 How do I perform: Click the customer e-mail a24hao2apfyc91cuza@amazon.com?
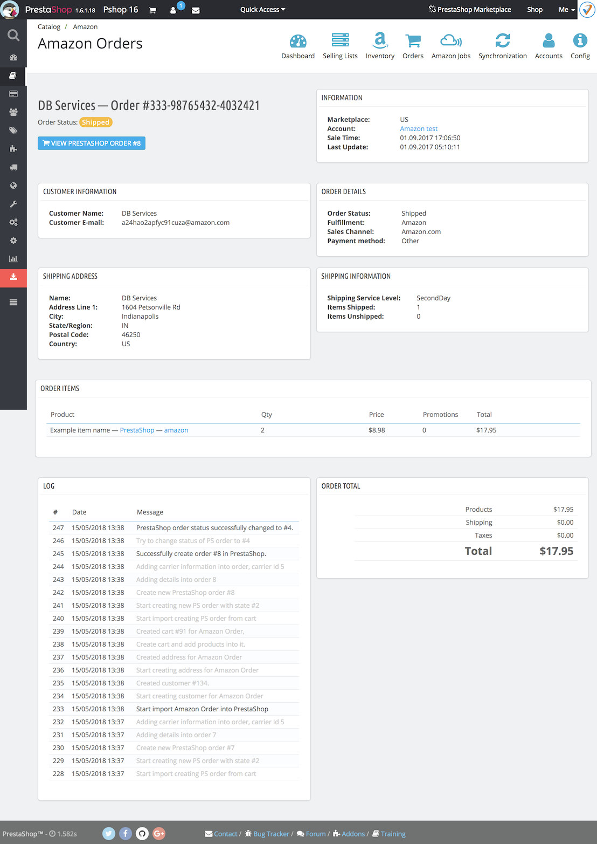pos(176,223)
